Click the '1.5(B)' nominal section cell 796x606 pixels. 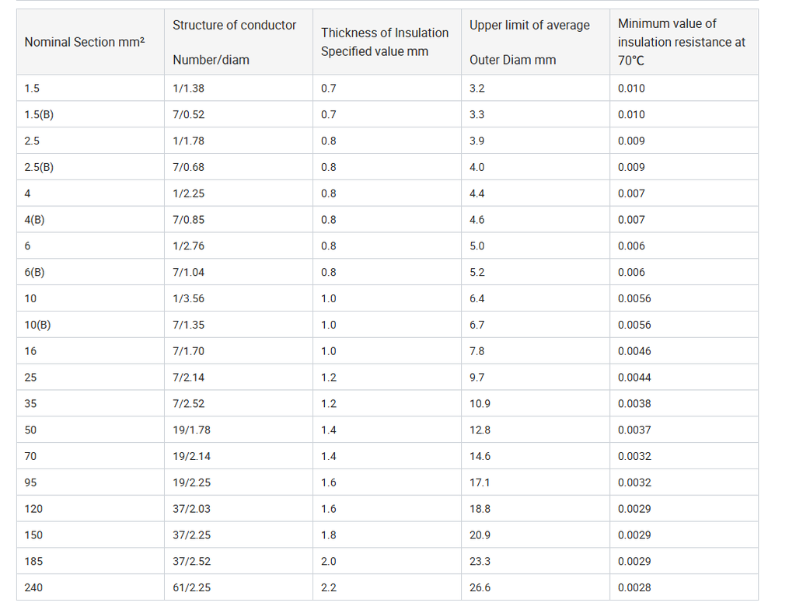pyautogui.click(x=39, y=114)
